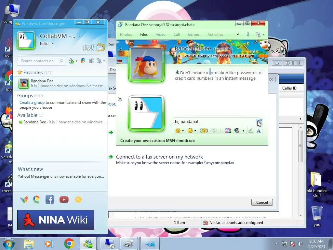
Task: Click the swirl C icon next to butterfly
Action: coord(36,200)
